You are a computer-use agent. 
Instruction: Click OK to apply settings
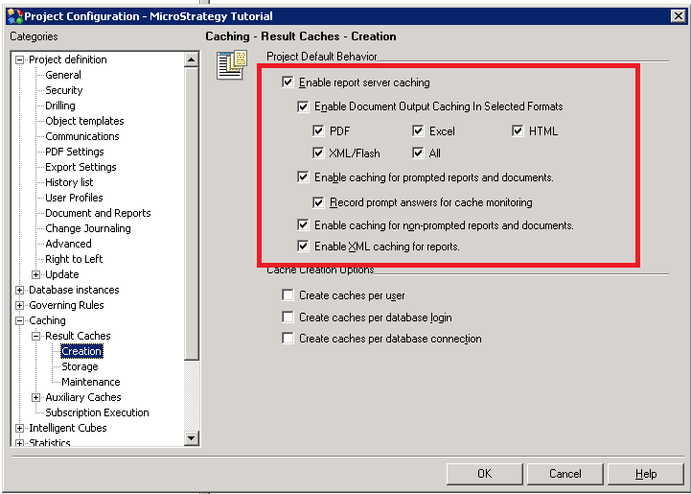(x=484, y=474)
